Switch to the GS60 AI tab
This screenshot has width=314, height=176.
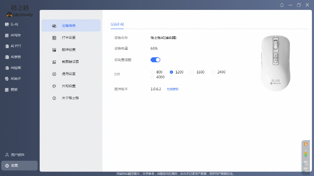point(117,24)
